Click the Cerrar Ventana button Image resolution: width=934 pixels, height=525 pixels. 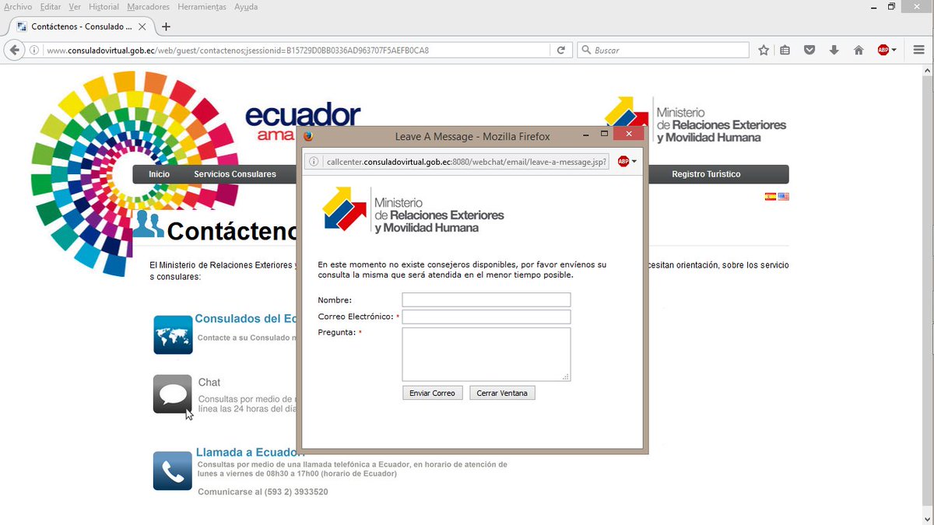[502, 393]
